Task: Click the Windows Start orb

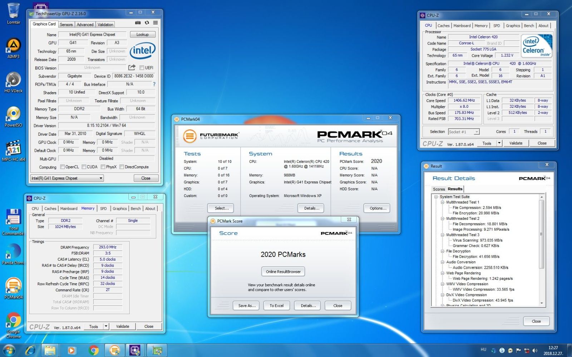Action: coord(9,351)
